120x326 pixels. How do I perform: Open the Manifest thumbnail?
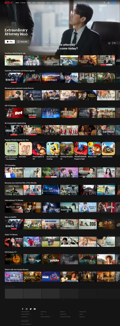pyautogui.click(x=51, y=78)
